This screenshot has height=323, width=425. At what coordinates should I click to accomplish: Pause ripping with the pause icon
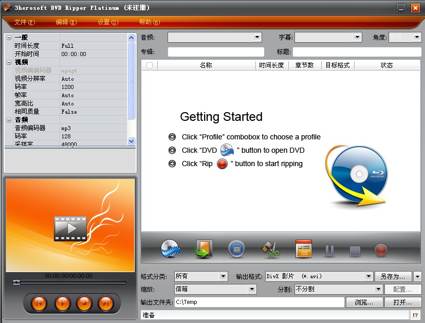coord(329,250)
